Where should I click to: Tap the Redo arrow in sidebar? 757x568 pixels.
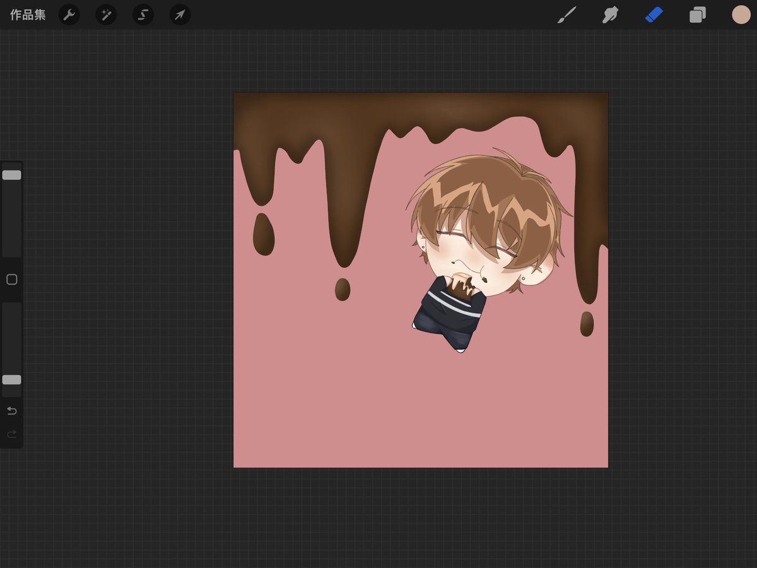click(11, 434)
